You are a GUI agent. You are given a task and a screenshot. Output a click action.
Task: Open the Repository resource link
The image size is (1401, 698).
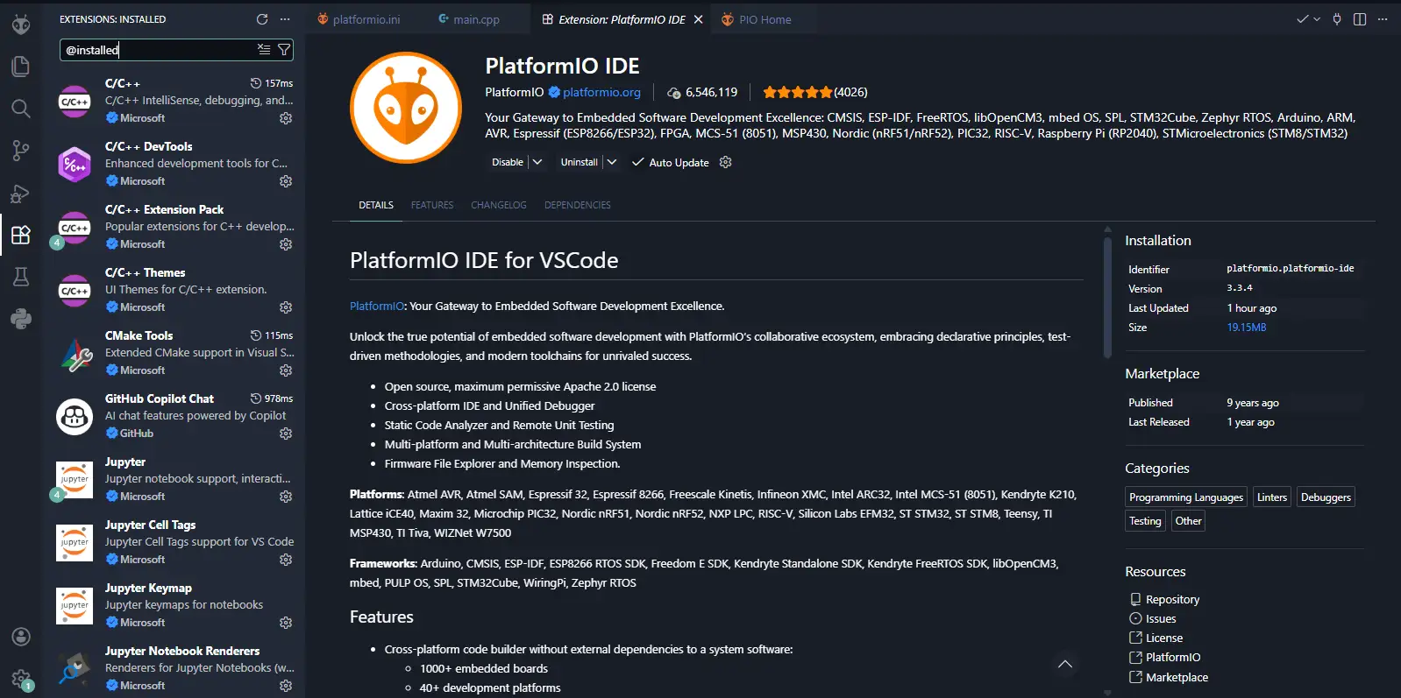pyautogui.click(x=1172, y=600)
